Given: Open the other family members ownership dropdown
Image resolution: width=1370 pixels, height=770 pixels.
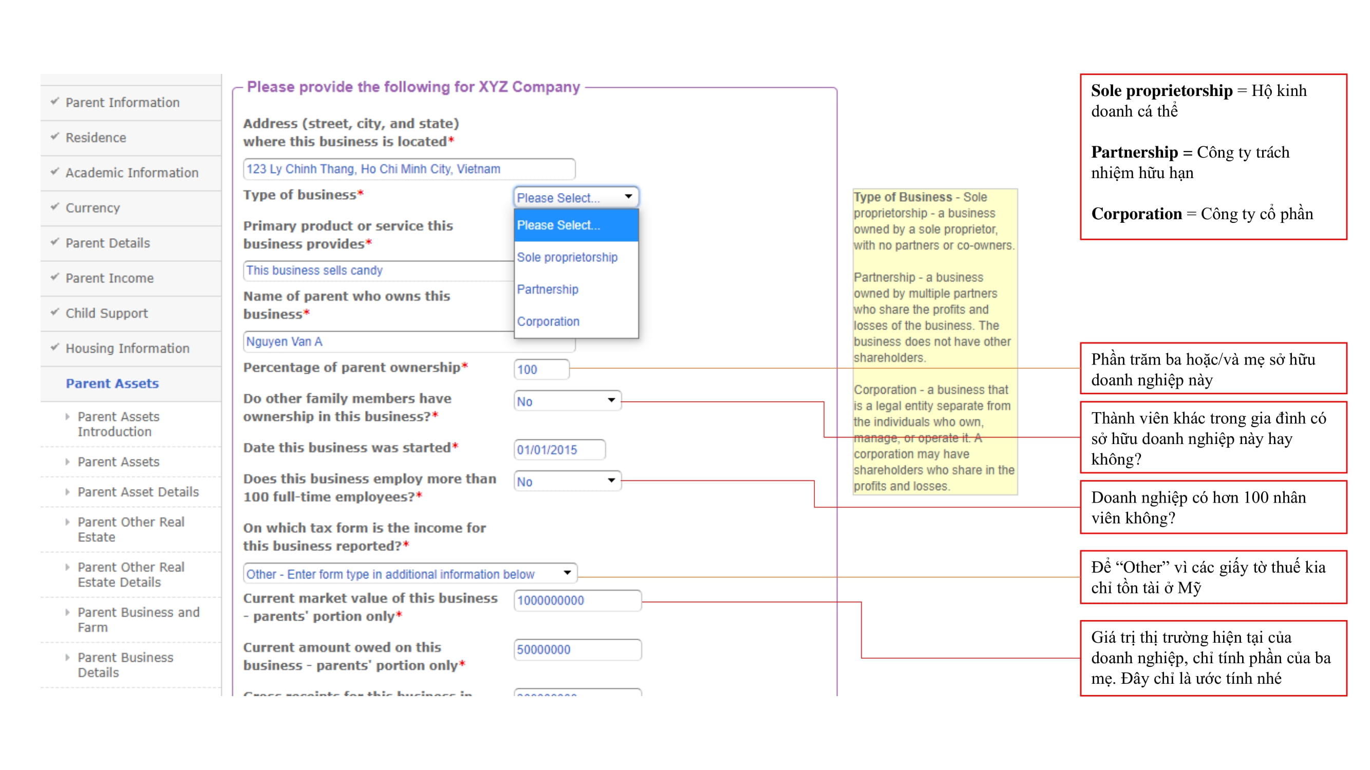Looking at the screenshot, I should pos(611,400).
